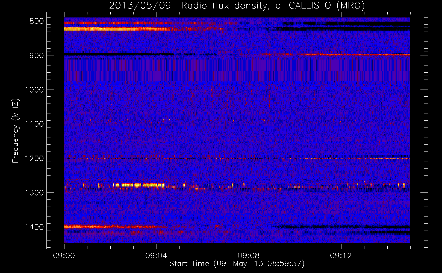This screenshot has height=273, width=442.
Task: Click the 'Start Time (09-May-13 08:59:37)' label
Action: (x=237, y=264)
